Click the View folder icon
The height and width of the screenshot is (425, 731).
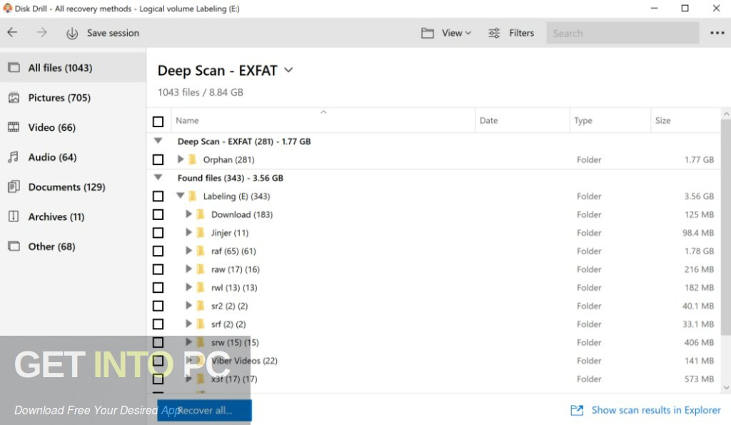(428, 33)
